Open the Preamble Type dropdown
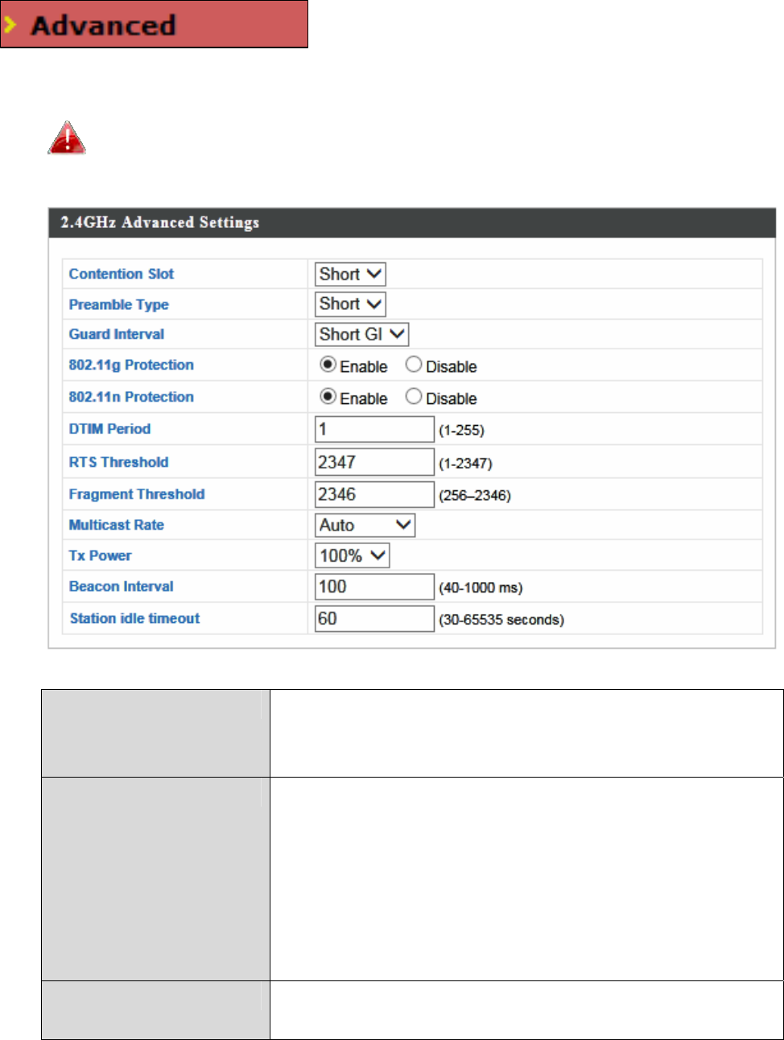 tap(350, 304)
